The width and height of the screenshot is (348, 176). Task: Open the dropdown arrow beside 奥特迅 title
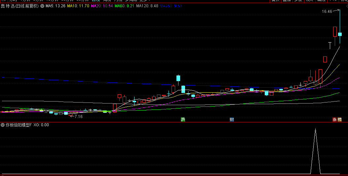[42, 6]
